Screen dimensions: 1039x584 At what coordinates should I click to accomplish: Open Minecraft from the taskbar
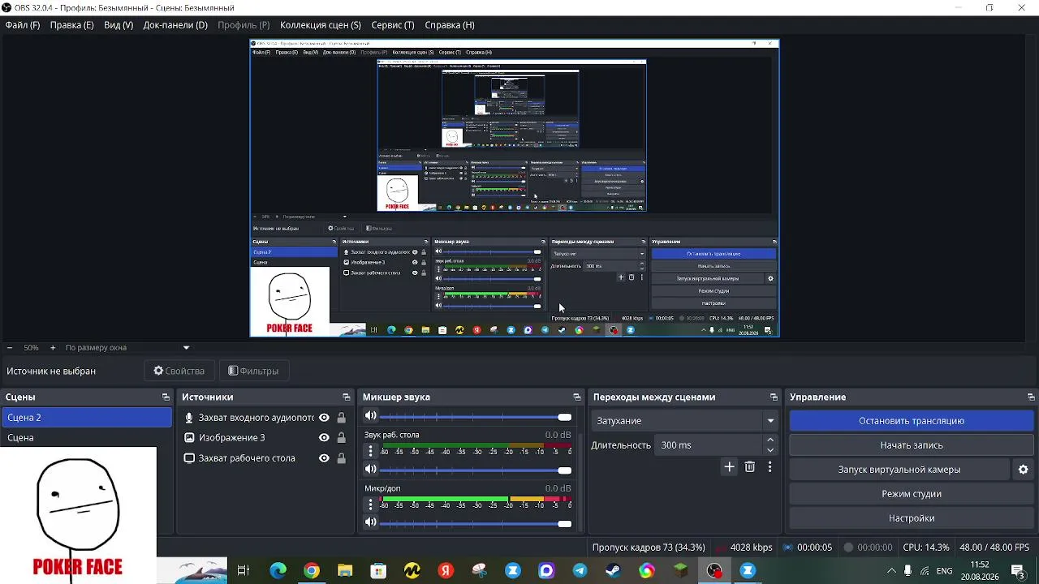(680, 571)
